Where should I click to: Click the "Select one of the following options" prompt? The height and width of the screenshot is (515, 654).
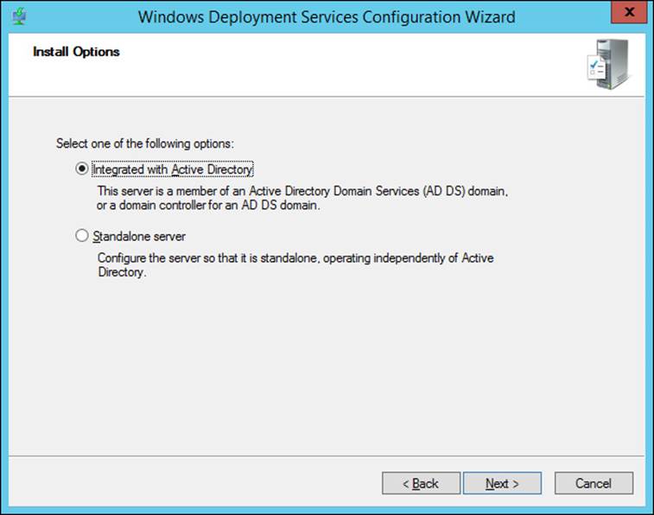[145, 143]
